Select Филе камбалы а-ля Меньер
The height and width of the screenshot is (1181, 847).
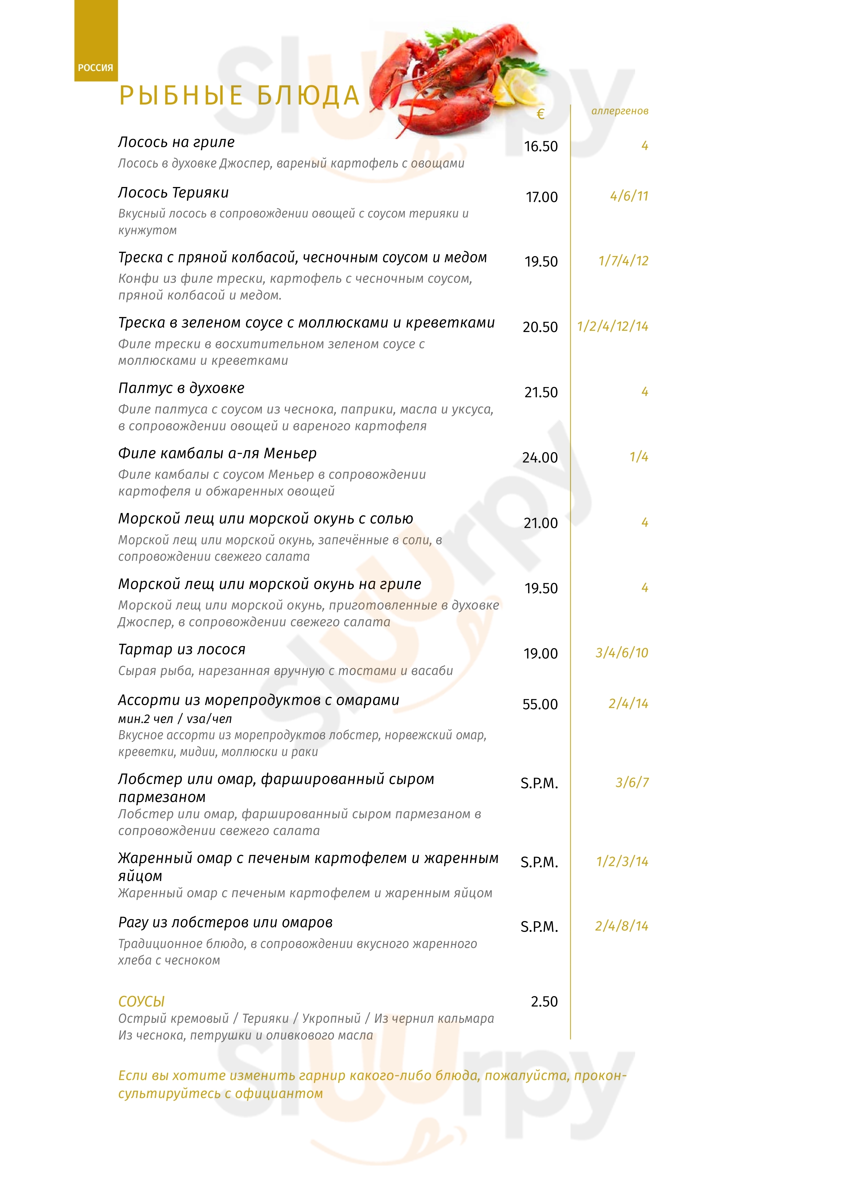(x=217, y=453)
